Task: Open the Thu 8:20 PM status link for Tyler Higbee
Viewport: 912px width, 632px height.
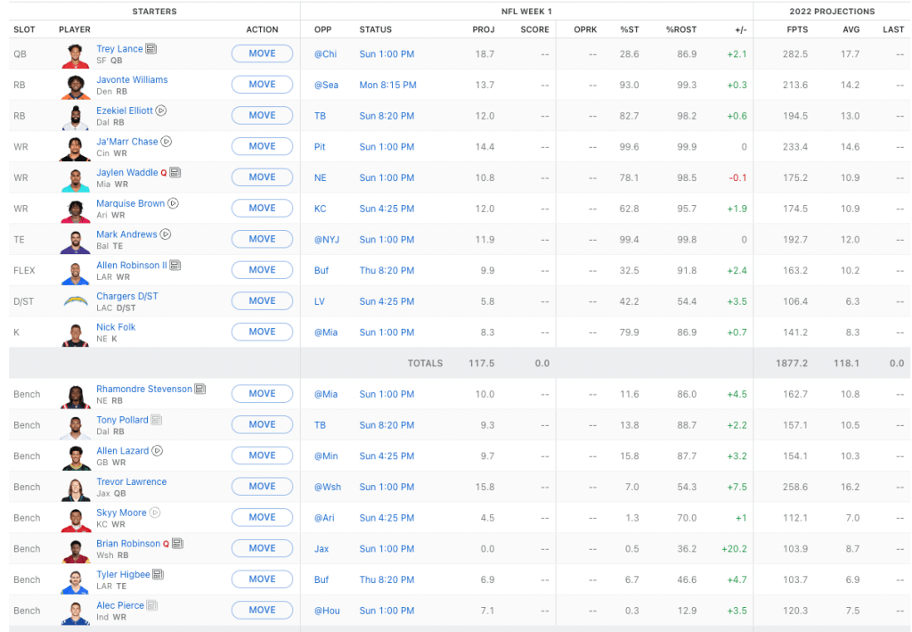Action: pos(387,579)
